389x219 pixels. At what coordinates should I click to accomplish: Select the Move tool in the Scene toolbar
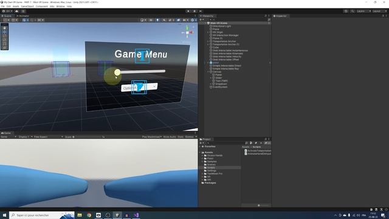pyautogui.click(x=4, y=32)
